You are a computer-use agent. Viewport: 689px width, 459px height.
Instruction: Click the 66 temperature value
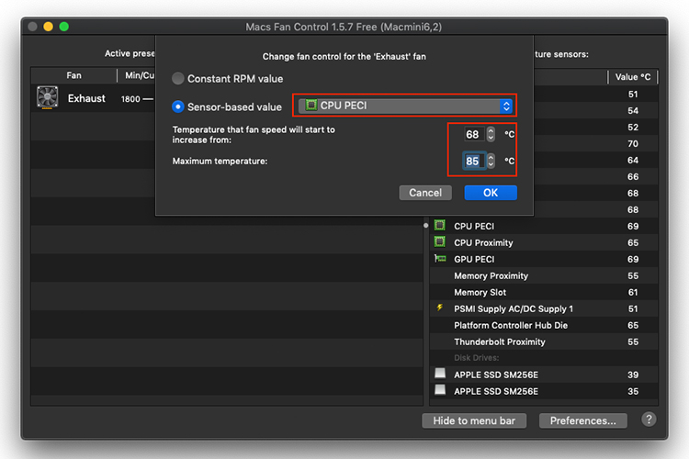[633, 176]
